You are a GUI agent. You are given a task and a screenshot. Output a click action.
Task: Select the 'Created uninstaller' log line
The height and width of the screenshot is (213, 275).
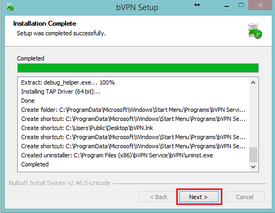[117, 155]
